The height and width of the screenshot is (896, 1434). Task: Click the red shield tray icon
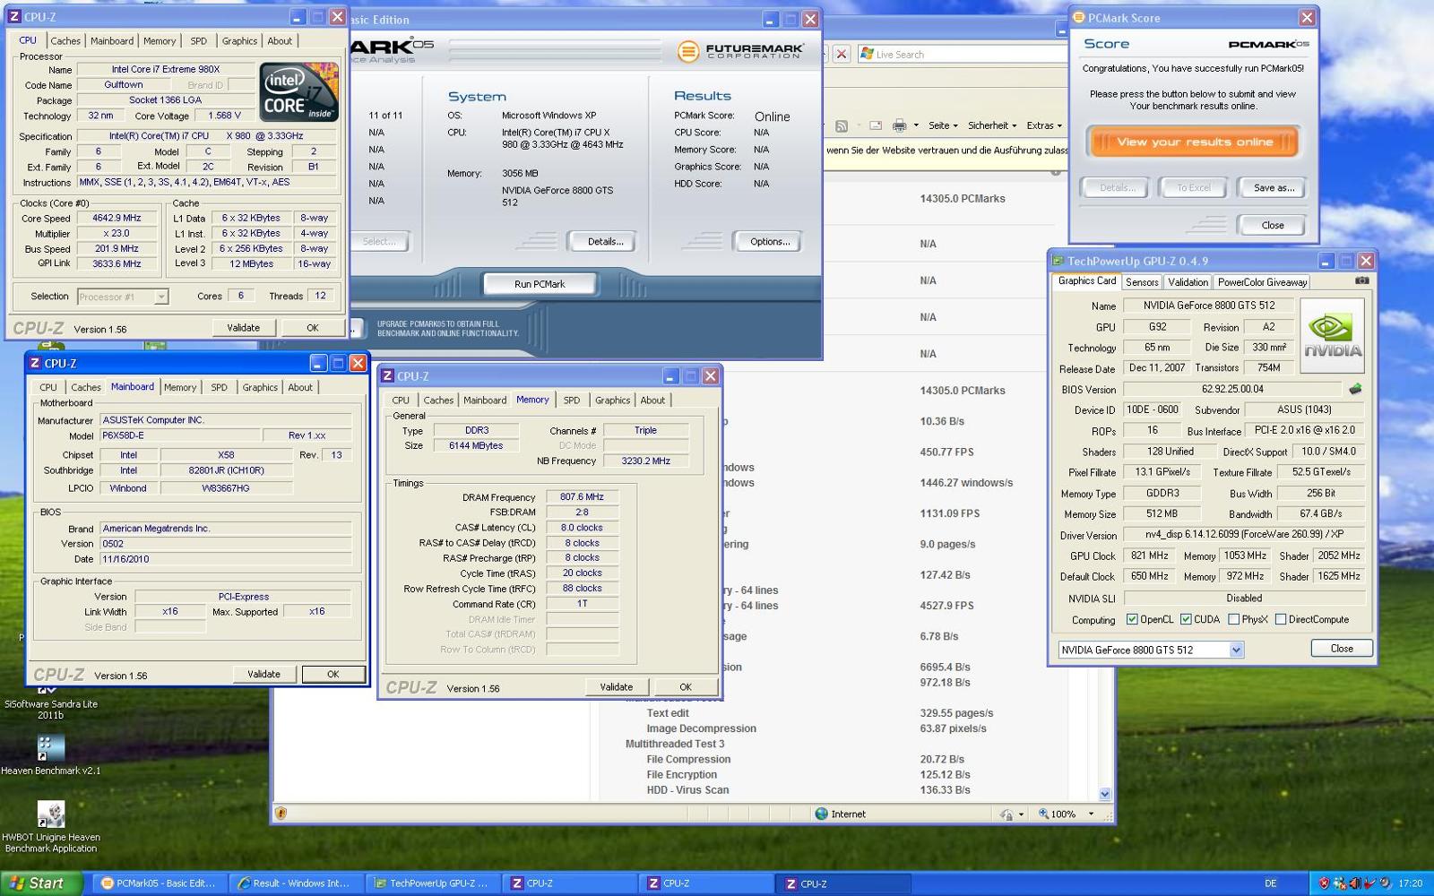[x=1324, y=883]
